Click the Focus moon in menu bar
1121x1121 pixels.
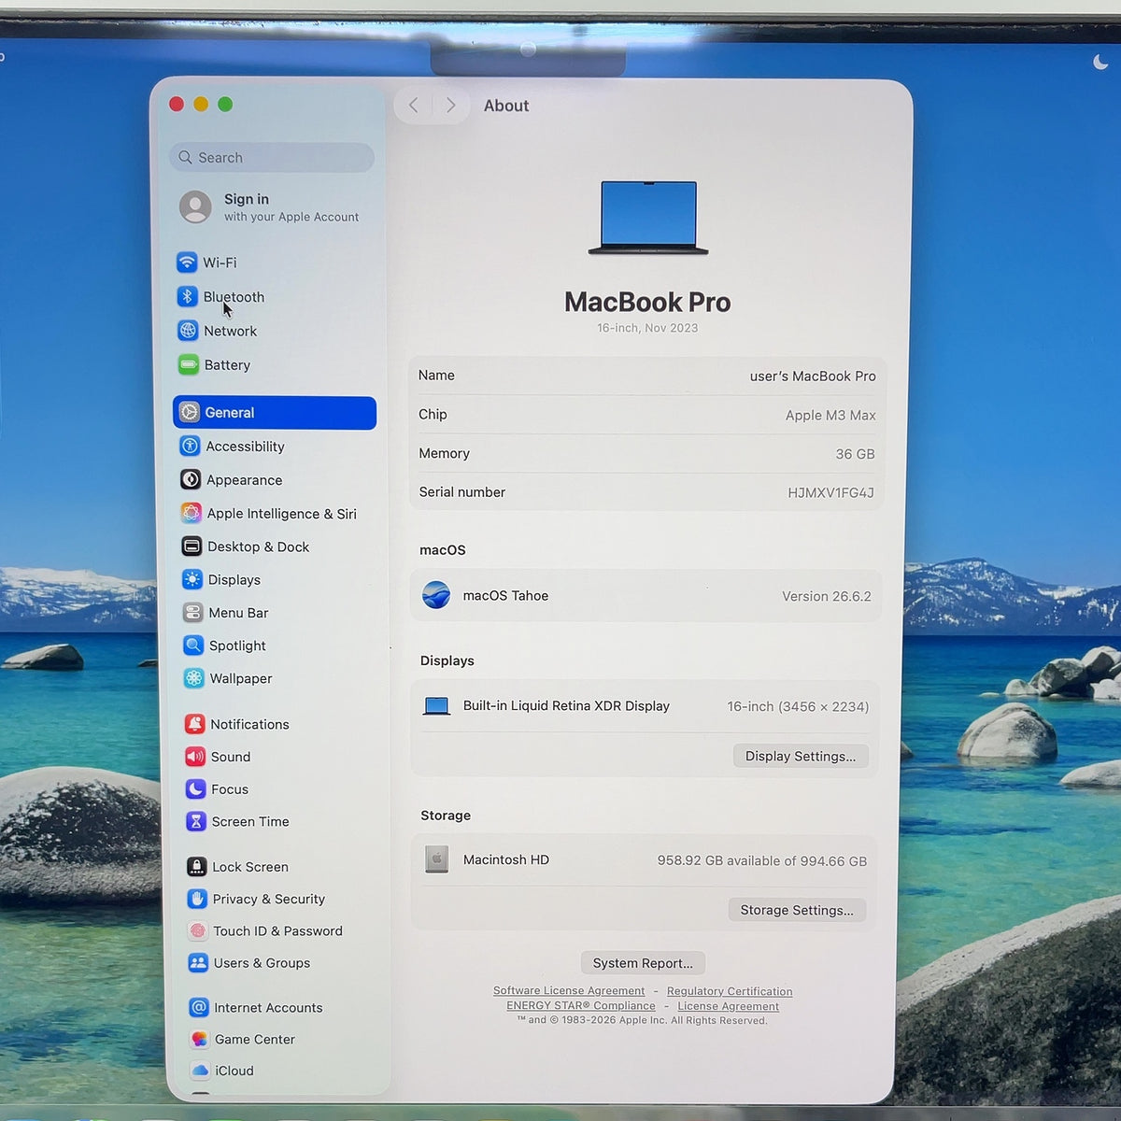(x=1100, y=63)
